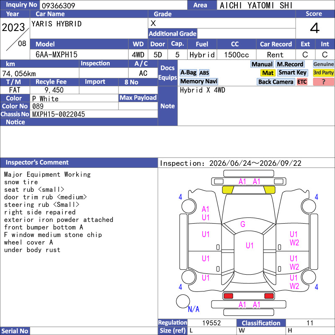This screenshot has height=335, width=335.
Task: Click the comment 'right side repaired'
Action: click(x=40, y=212)
